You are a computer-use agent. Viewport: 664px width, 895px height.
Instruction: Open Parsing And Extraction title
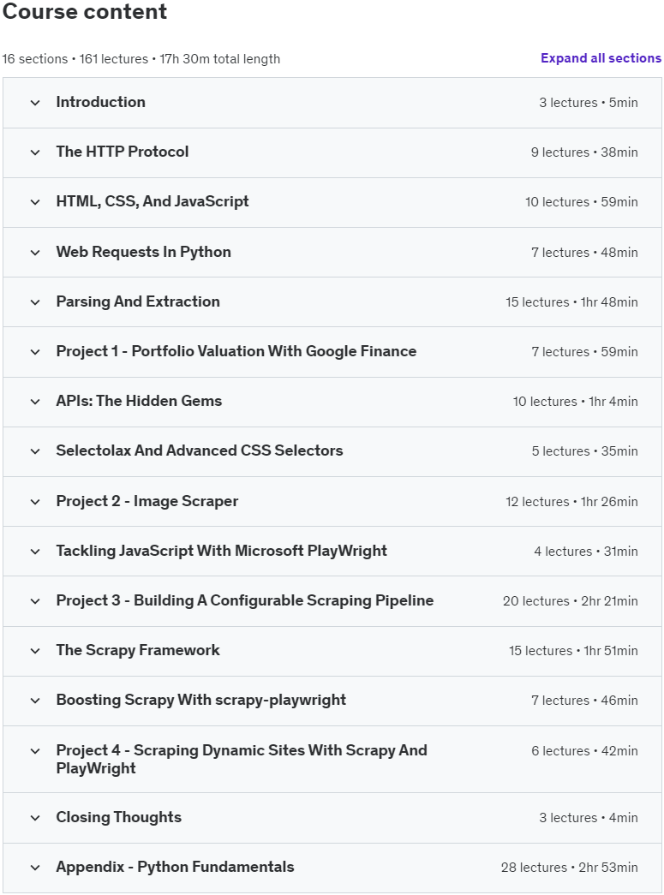tap(138, 301)
